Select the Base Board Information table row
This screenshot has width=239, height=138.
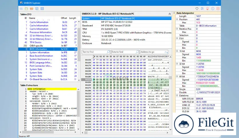[x=48, y=56]
